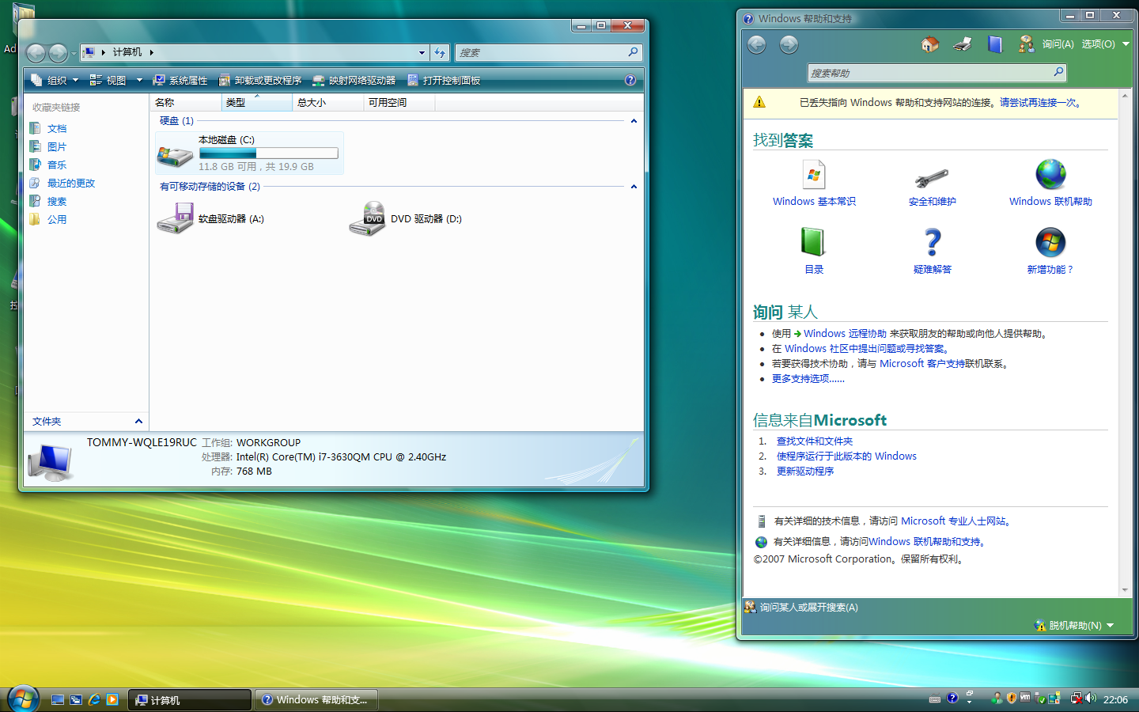Viewport: 1139px width, 712px height.
Task: Launch Internet Explorer from Quick Launch
Action: (x=94, y=699)
